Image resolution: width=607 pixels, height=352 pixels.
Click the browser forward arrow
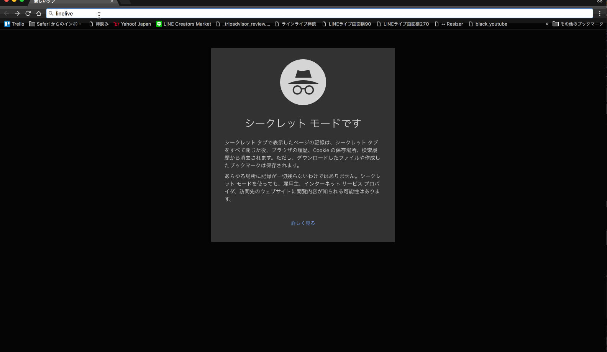tap(17, 13)
